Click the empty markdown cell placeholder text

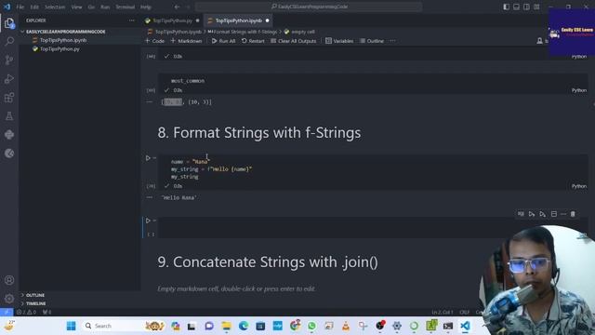coord(236,288)
